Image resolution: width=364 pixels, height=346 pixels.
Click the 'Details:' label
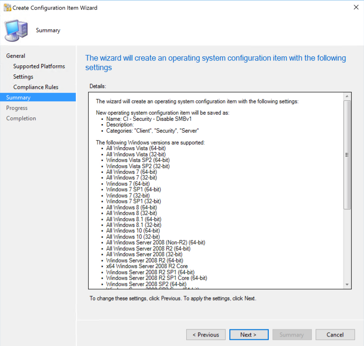pos(98,86)
